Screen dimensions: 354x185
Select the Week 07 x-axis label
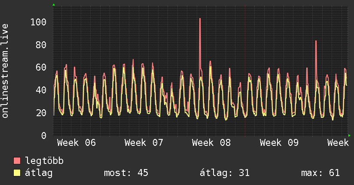click(144, 143)
